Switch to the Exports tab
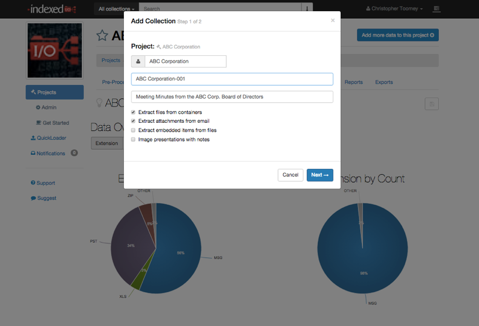479x326 pixels. point(384,82)
